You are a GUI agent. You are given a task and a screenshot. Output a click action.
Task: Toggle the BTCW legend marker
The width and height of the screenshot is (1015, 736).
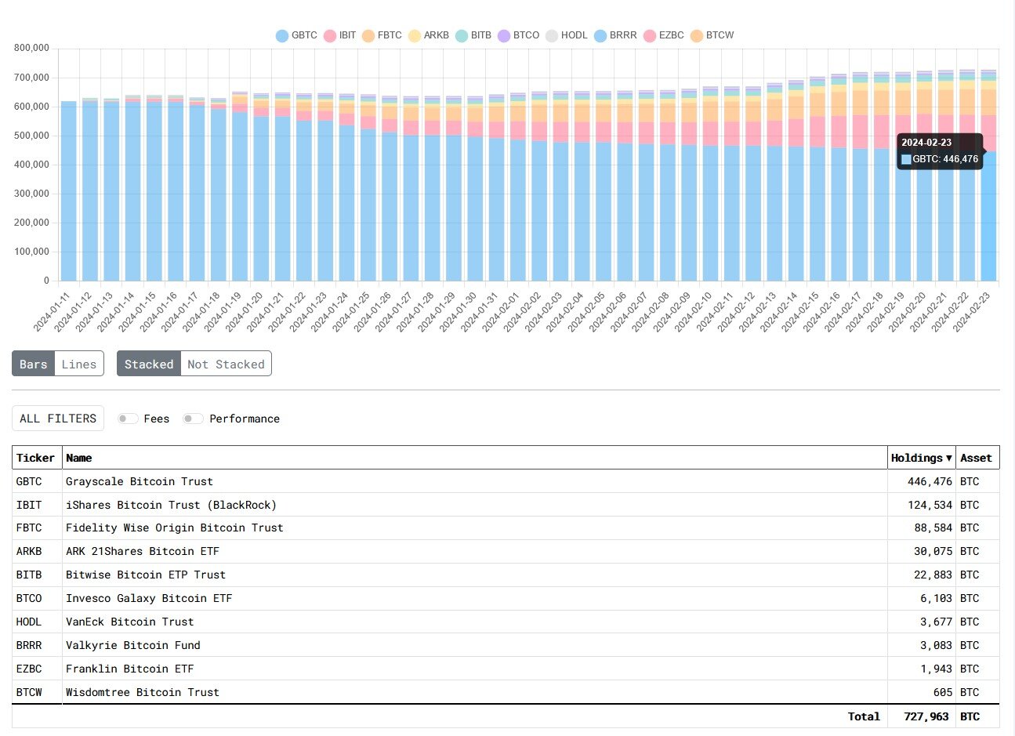tap(697, 36)
